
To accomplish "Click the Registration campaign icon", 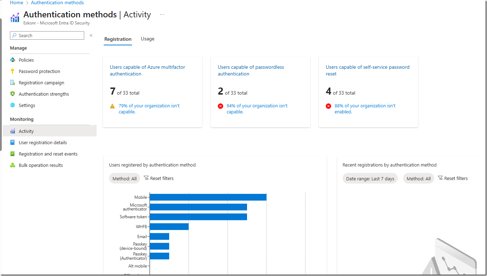I will tap(13, 83).
